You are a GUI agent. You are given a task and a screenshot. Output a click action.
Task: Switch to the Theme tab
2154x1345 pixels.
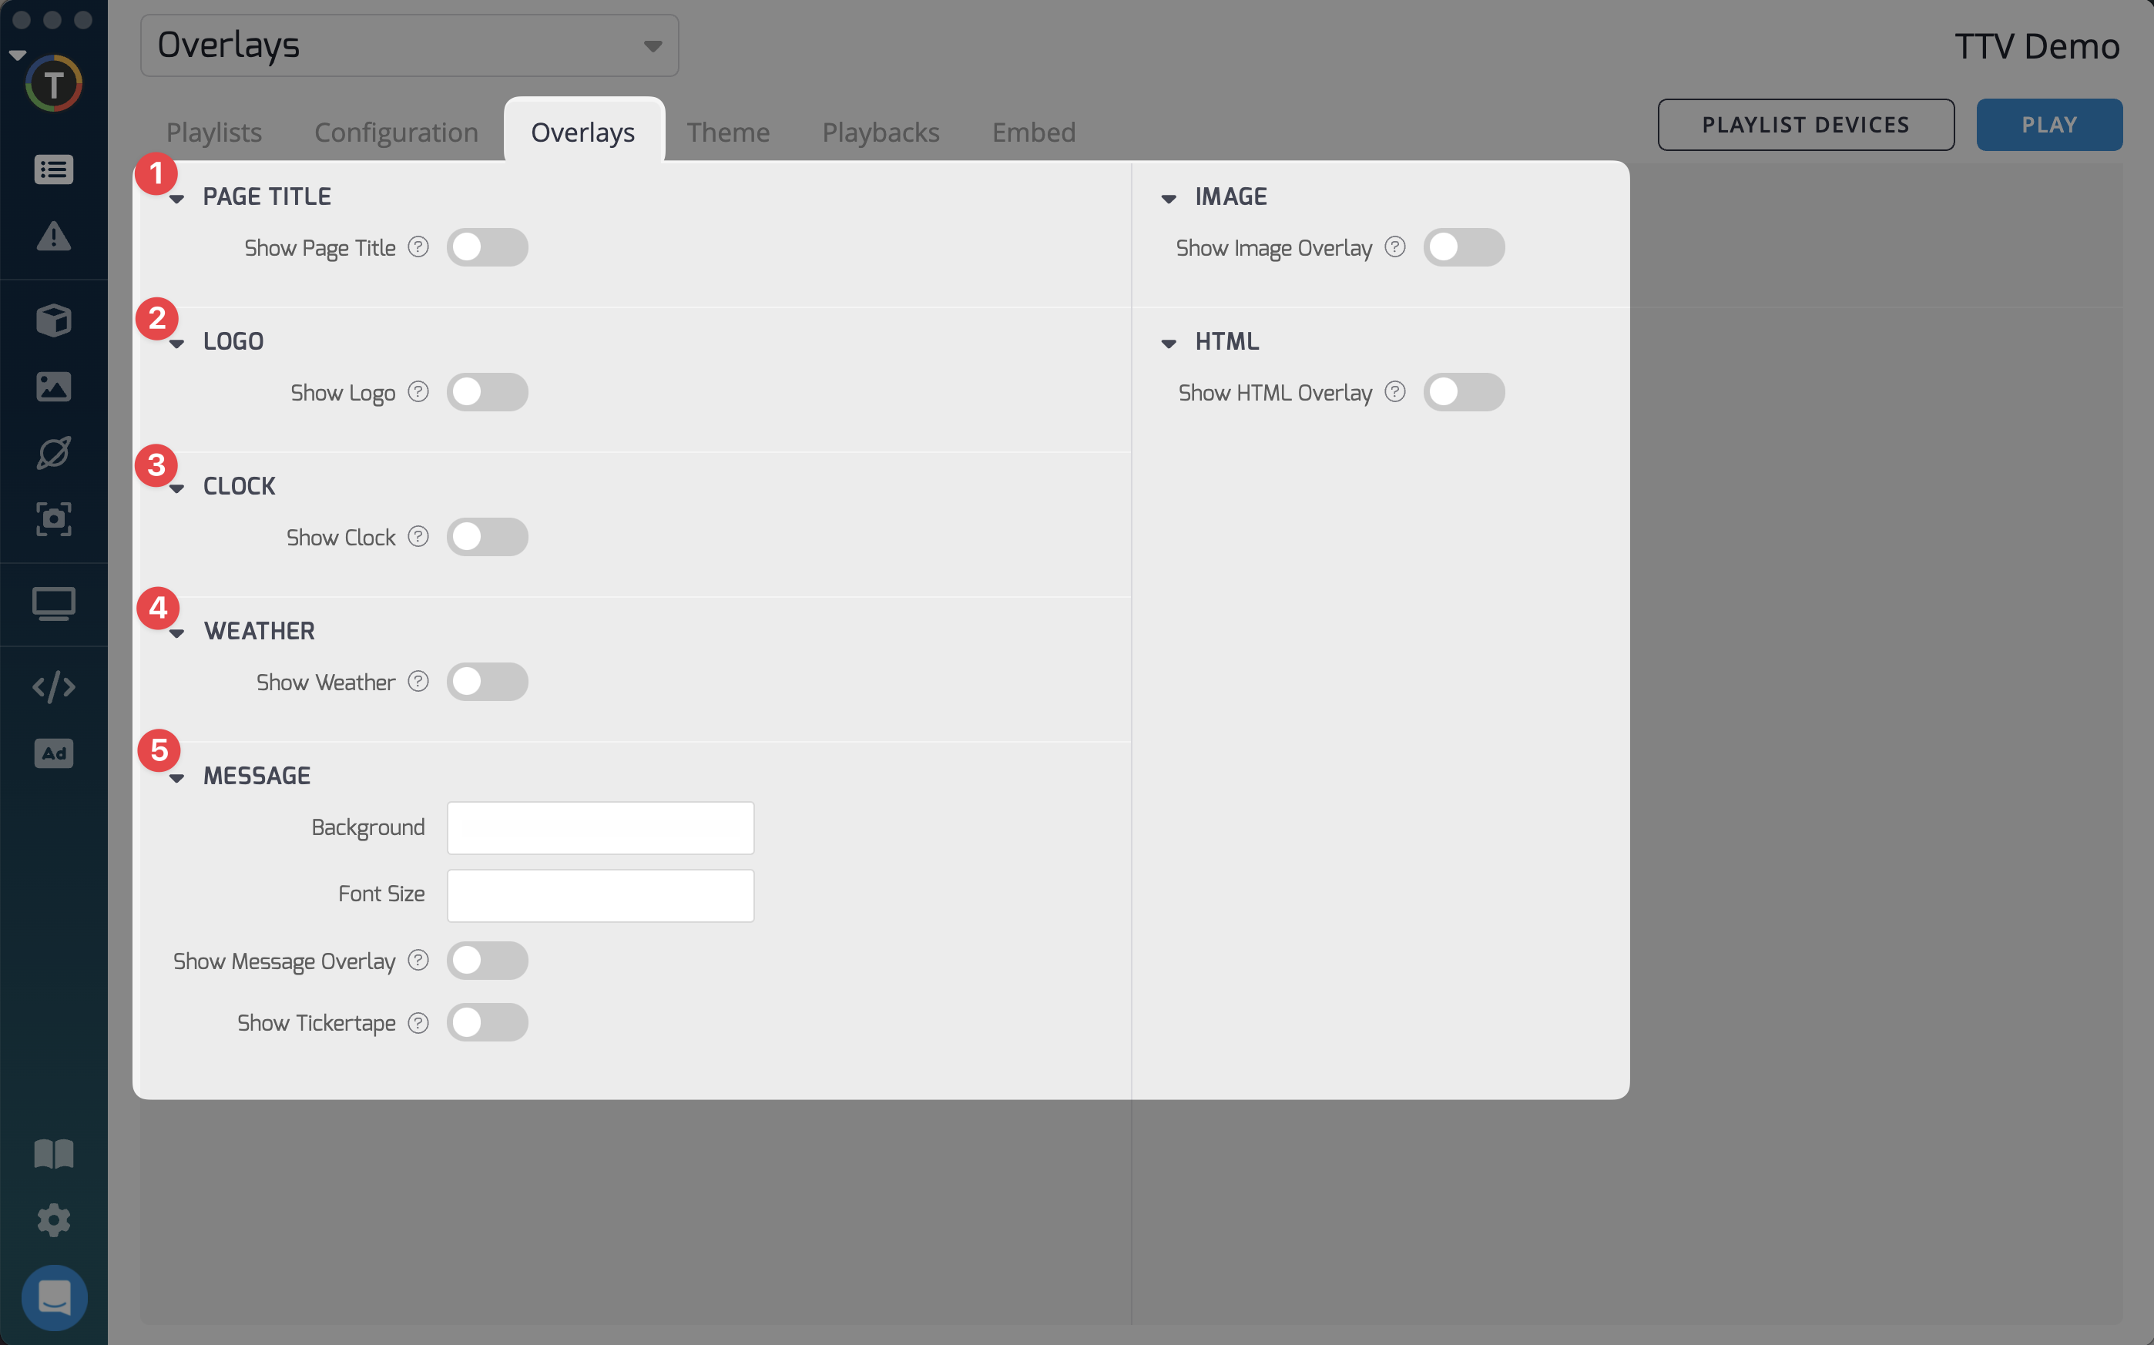(x=727, y=132)
